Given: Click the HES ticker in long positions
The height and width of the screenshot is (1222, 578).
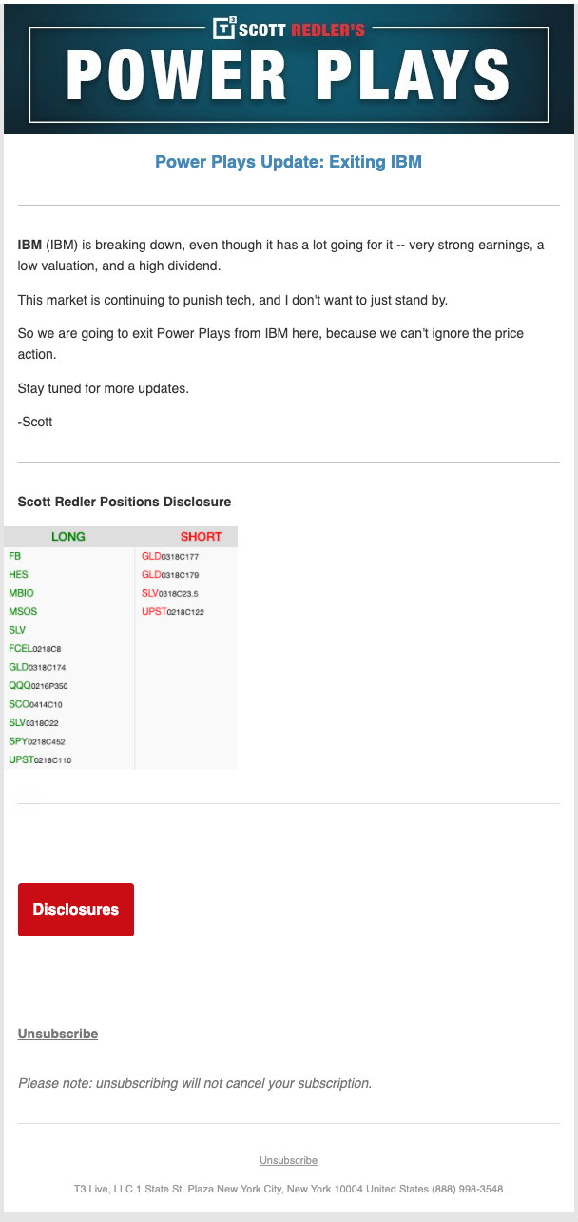Looking at the screenshot, I should point(18,575).
